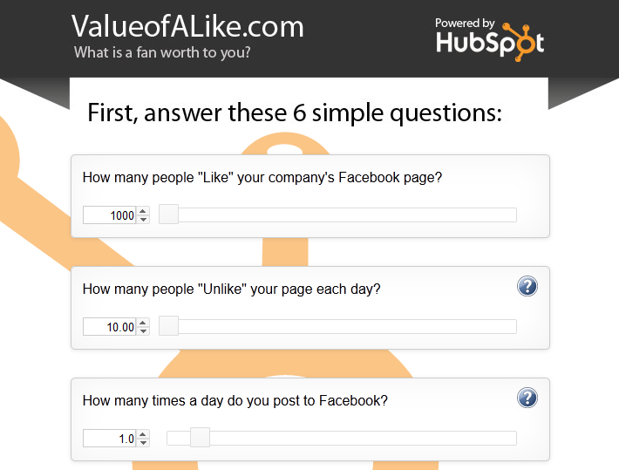The height and width of the screenshot is (470, 619).
Task: Increase posts per day with up arrow
Action: pos(143,434)
